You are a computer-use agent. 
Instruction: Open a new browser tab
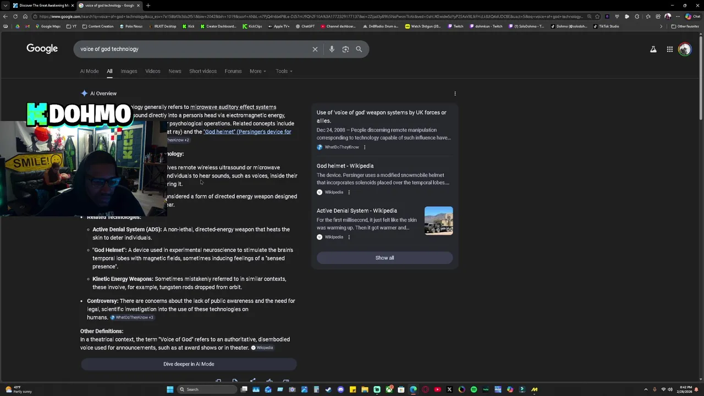click(x=147, y=5)
